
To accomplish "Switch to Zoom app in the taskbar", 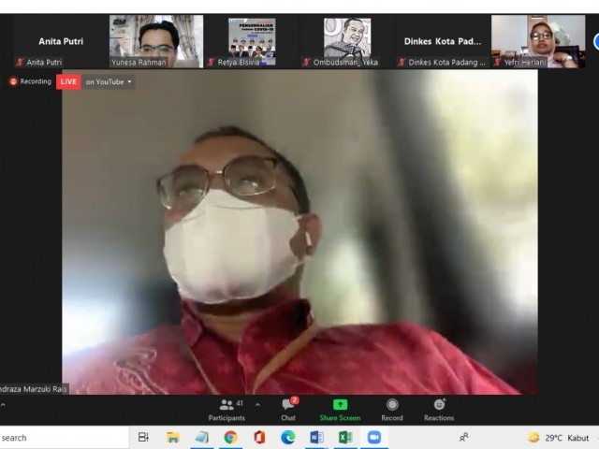I will [x=373, y=437].
